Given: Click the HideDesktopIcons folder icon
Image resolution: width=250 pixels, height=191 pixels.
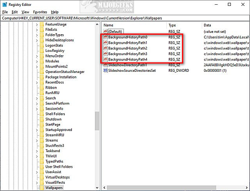Looking at the screenshot, I should [42, 40].
